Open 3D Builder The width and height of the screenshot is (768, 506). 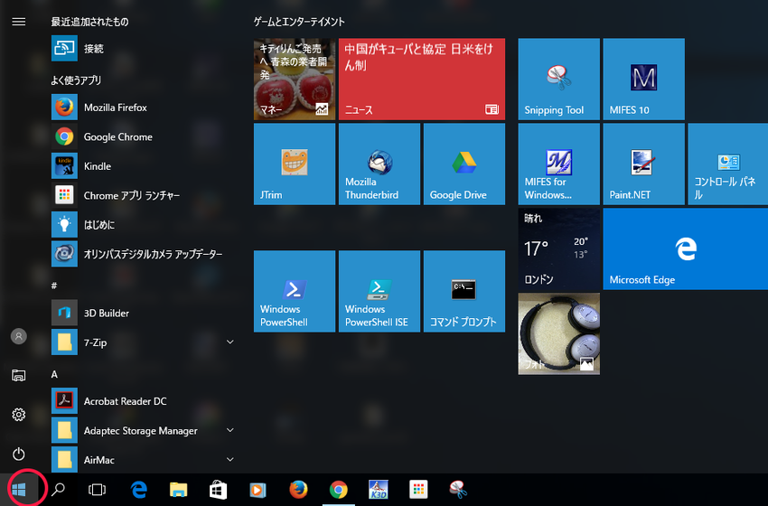(142, 313)
